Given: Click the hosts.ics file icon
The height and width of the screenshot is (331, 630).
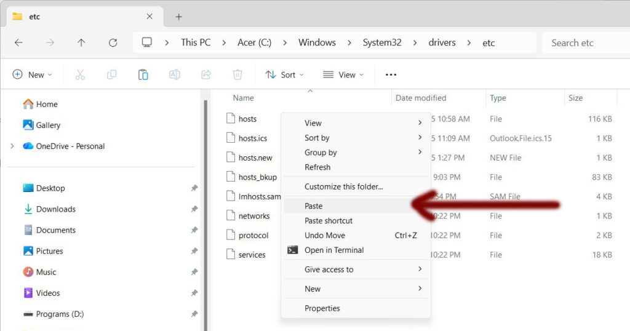Looking at the screenshot, I should pyautogui.click(x=231, y=138).
